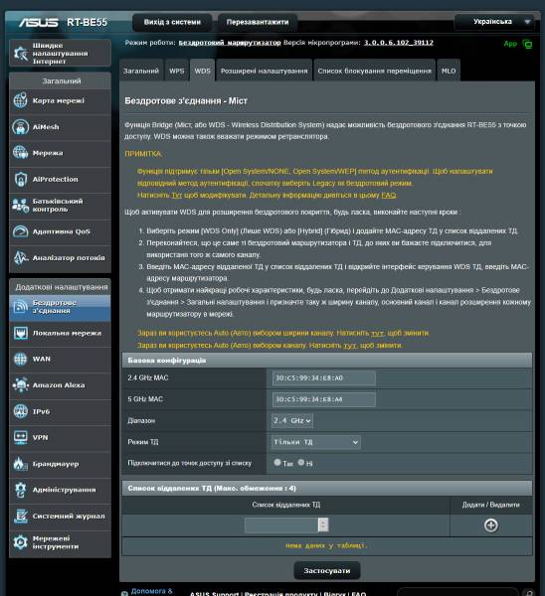Click the bottom search input field

(x=460, y=593)
